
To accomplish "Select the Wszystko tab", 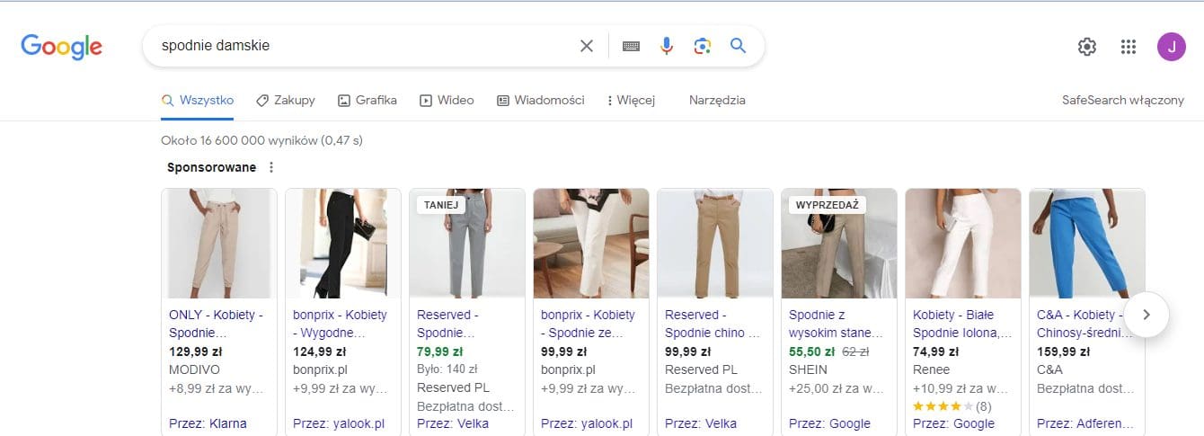I will coord(198,101).
